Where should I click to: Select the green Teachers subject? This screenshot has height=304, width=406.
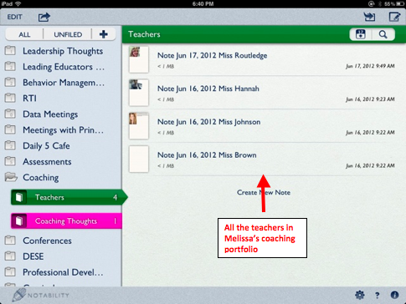pos(67,197)
